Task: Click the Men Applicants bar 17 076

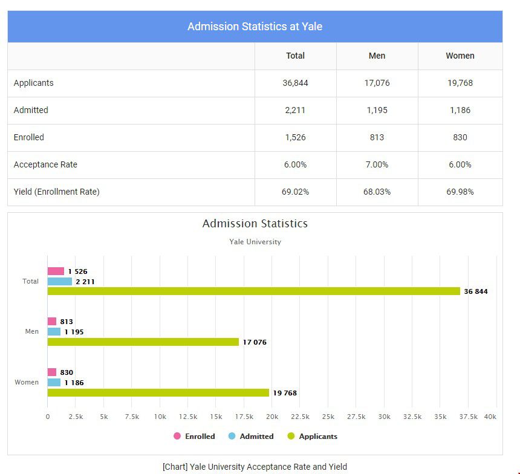Action: click(x=143, y=342)
